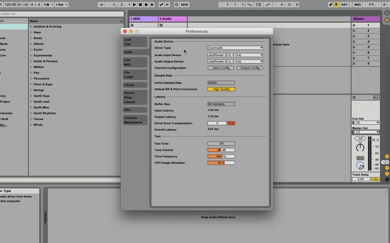Toggle Test Tone Off button
Viewport: 390px width, 243px height.
pyautogui.click(x=221, y=144)
